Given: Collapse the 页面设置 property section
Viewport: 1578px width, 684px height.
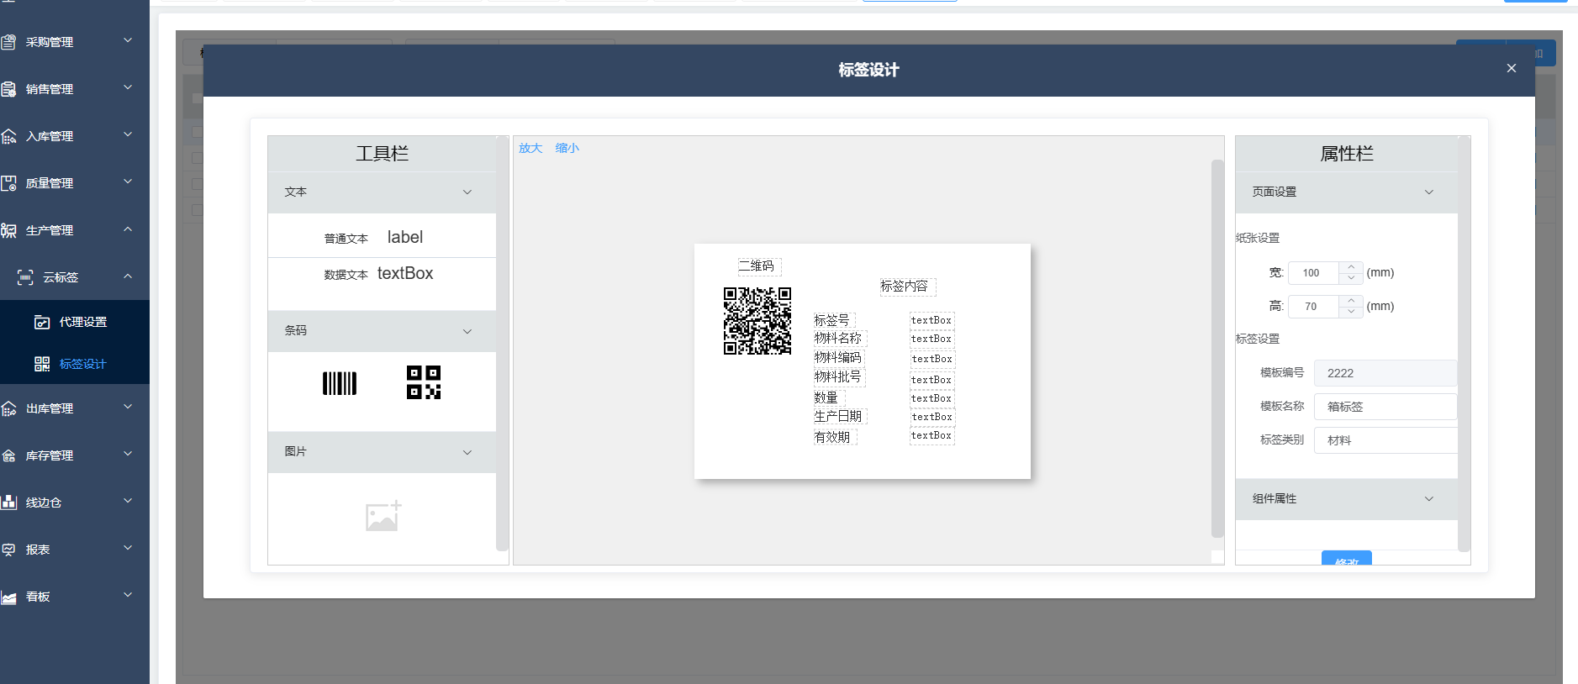Looking at the screenshot, I should coord(1428,192).
